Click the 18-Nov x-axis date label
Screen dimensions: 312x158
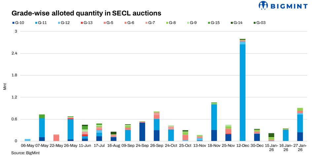[214, 145]
